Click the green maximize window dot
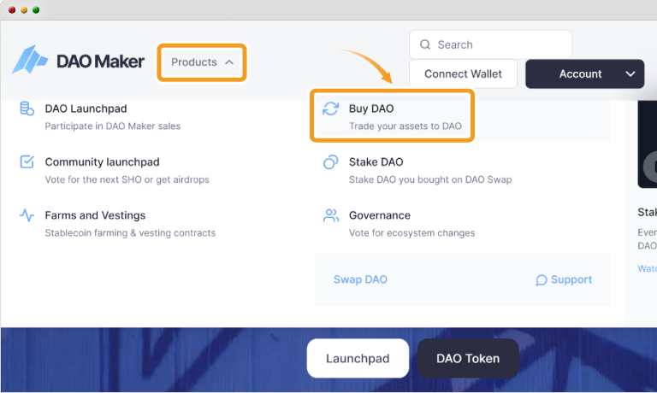Screen dimensions: 657x393 click(x=36, y=9)
